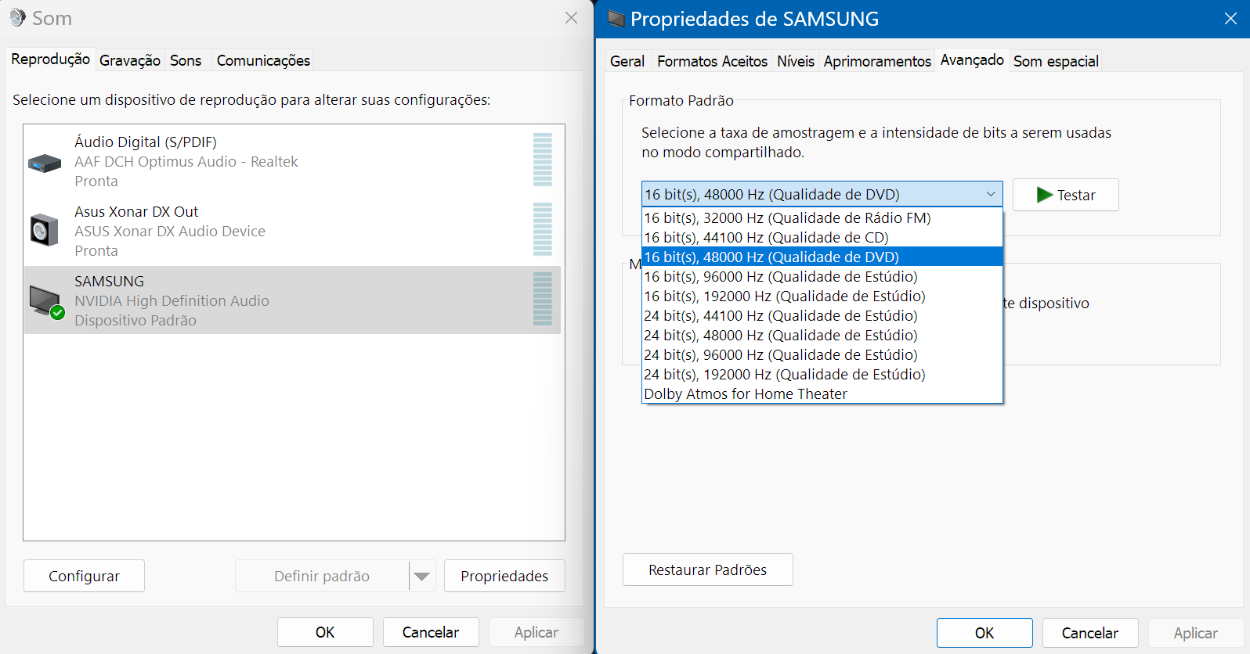This screenshot has height=654, width=1250.
Task: Click the volume meter of Áudio Digital (S/PDIF)
Action: click(x=543, y=160)
